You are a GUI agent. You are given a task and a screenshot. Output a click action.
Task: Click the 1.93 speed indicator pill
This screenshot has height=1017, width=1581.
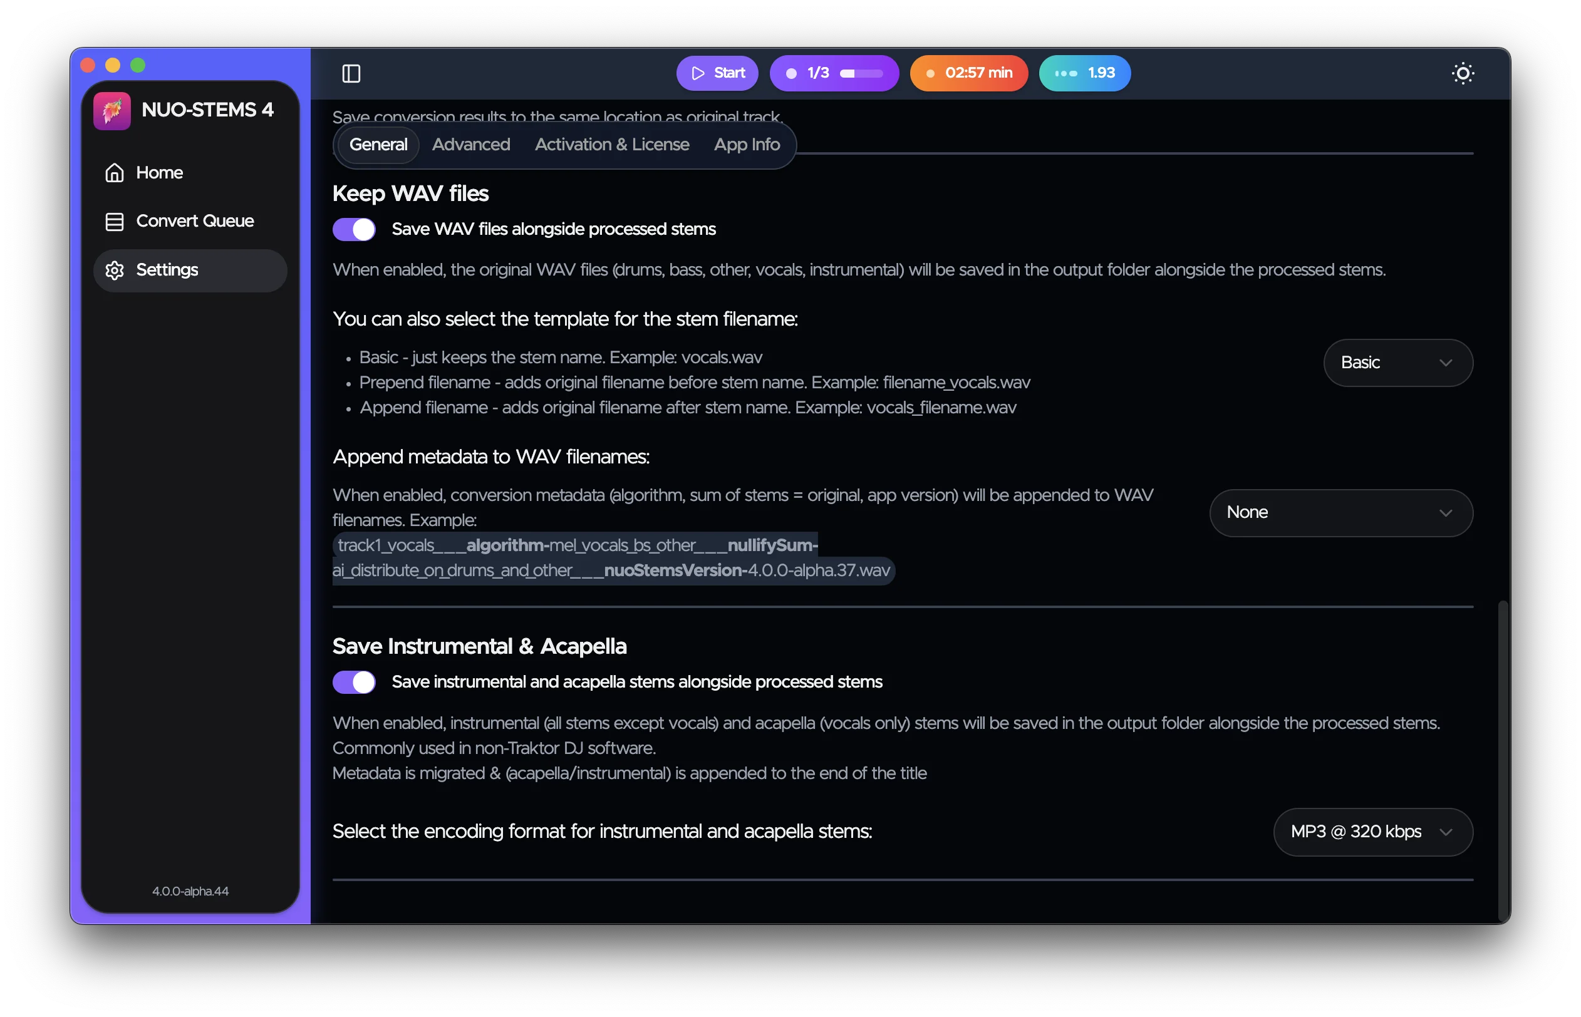[1084, 73]
